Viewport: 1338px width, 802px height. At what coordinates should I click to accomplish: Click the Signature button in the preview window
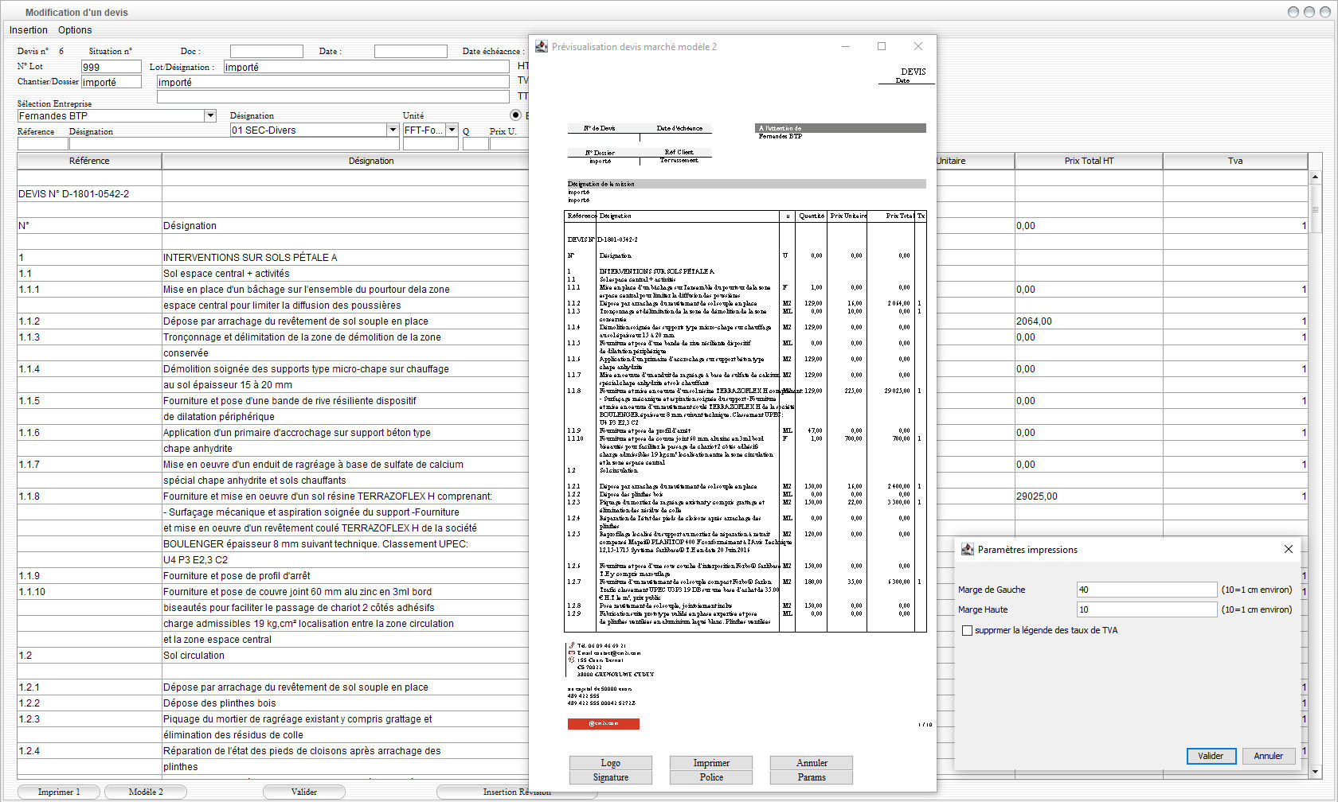pos(611,777)
